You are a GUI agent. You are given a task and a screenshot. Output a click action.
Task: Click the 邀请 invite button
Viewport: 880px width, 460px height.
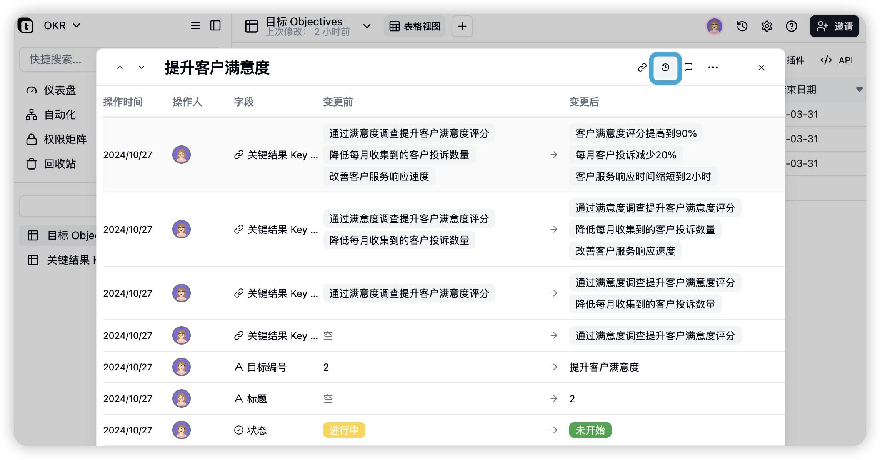[x=834, y=26]
